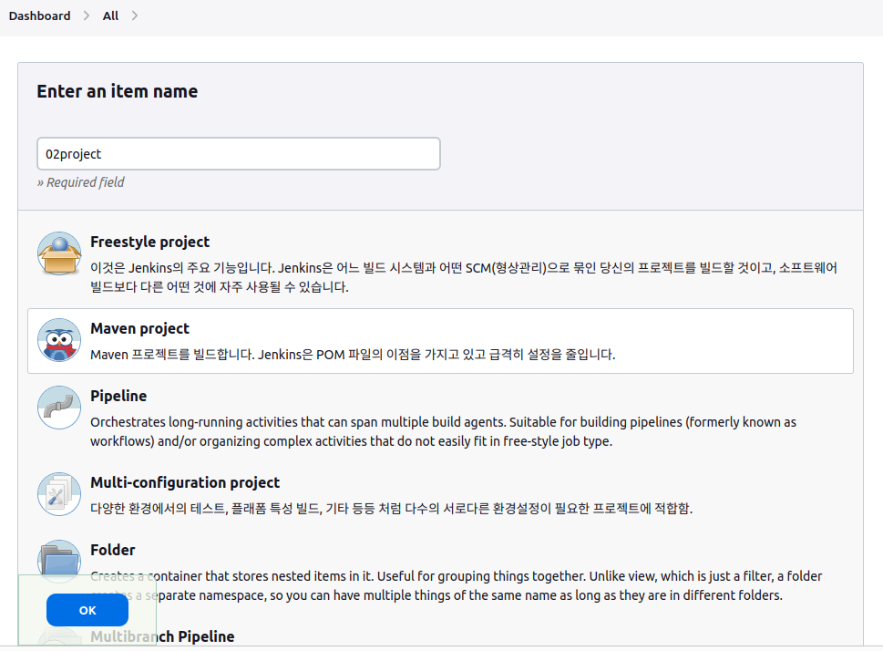Click the Folder description about nested items

tap(457, 585)
